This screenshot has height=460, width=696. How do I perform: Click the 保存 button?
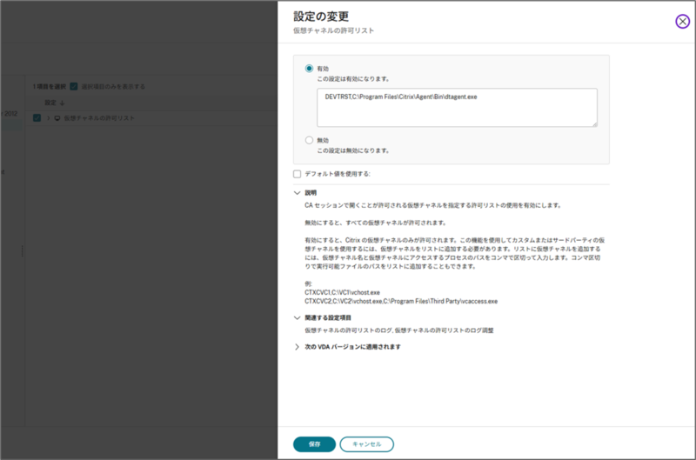click(x=314, y=444)
